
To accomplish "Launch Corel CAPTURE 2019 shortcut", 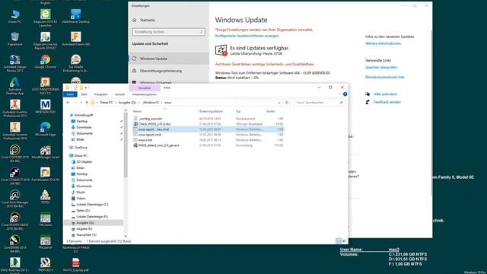I will tap(15, 154).
